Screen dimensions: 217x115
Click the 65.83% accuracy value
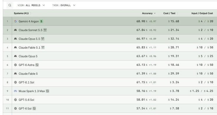pos(142,47)
